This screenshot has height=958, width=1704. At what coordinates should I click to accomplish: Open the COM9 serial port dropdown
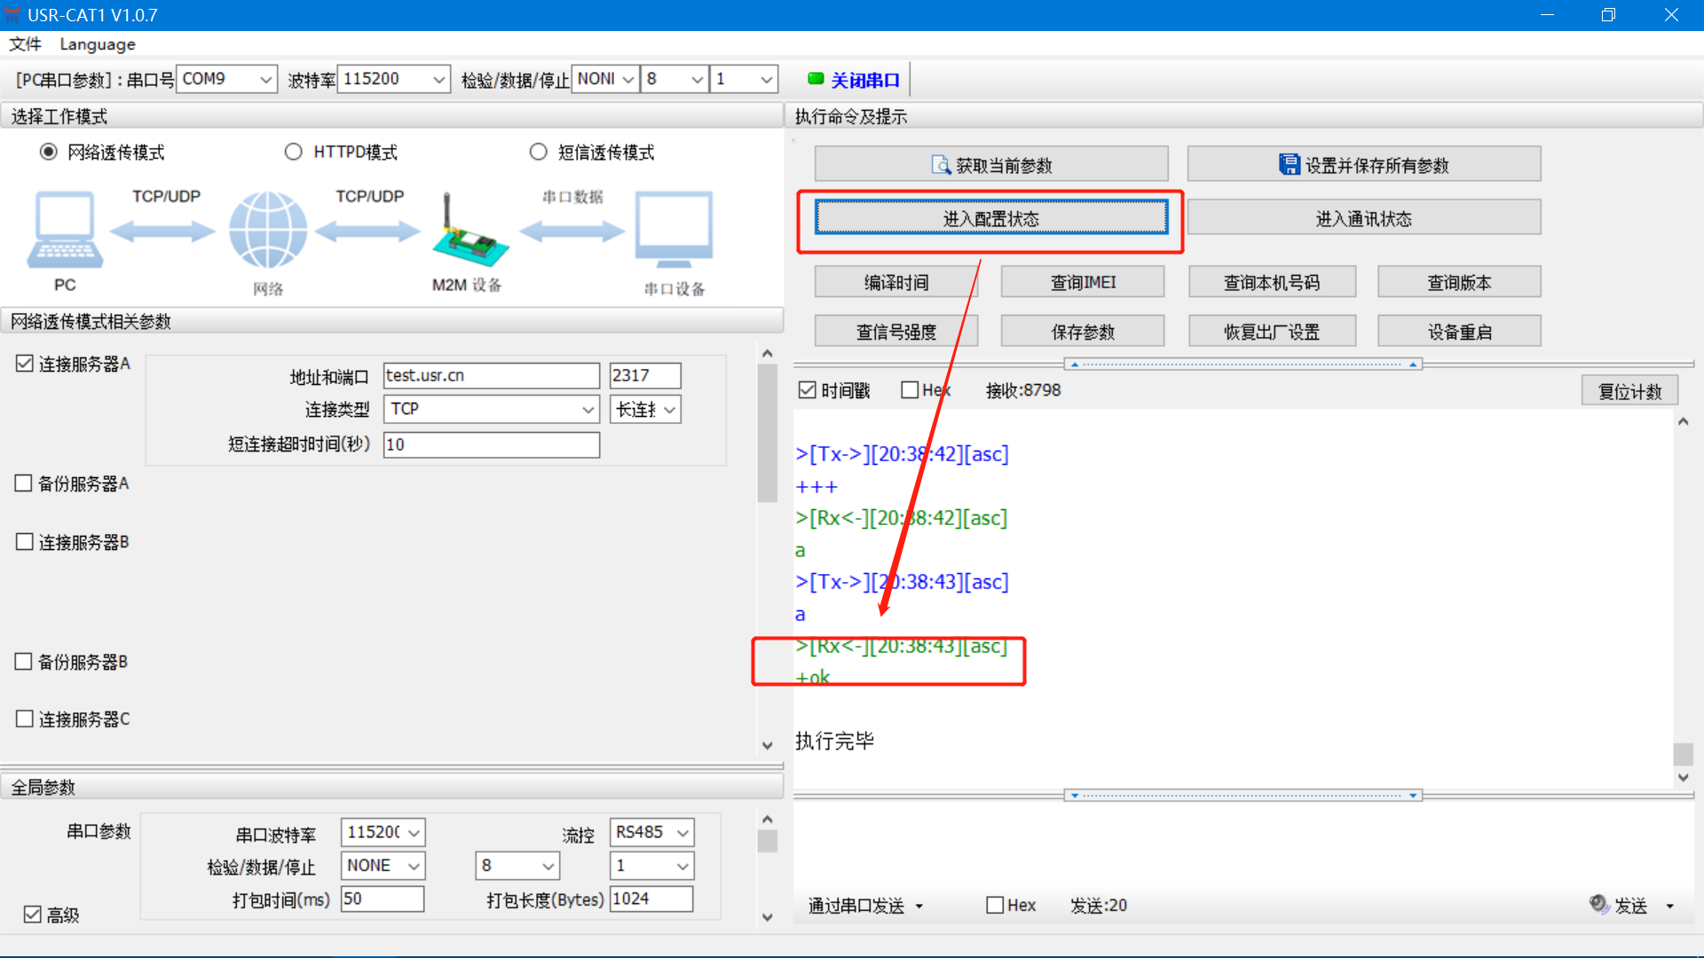coord(265,80)
